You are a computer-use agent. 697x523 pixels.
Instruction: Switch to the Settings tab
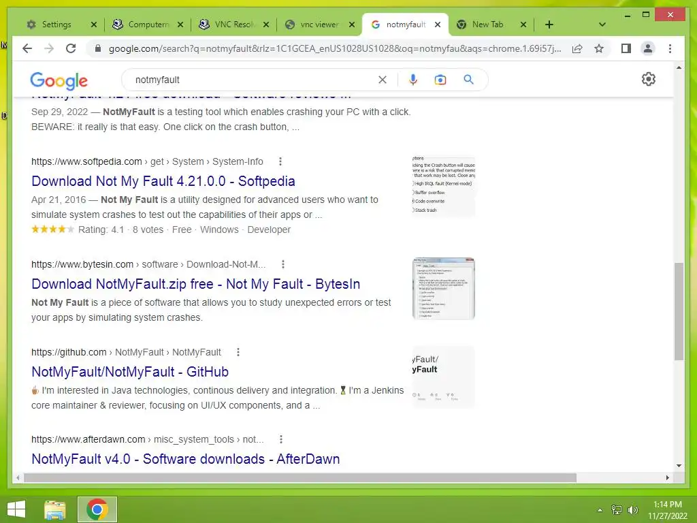coord(56,25)
